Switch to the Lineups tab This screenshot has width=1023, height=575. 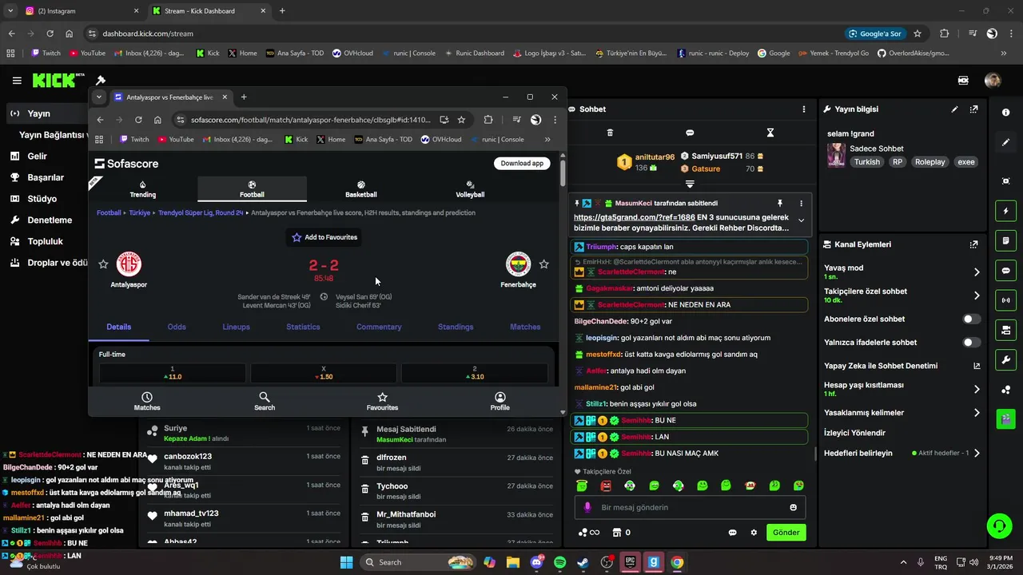point(236,327)
